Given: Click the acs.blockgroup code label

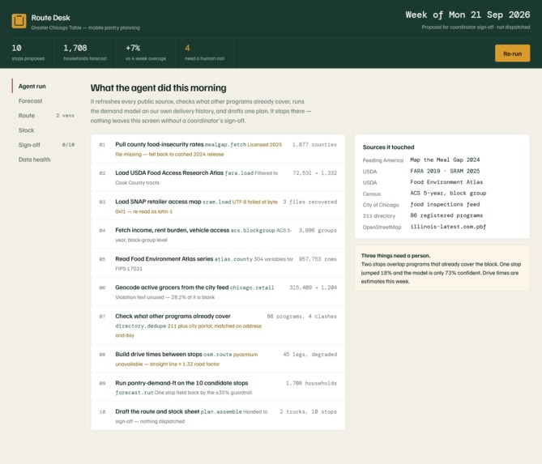Looking at the screenshot, I should click(x=253, y=231).
